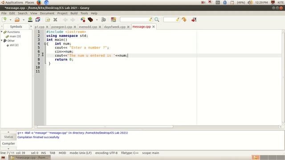Reload the current file from disk
Viewport: 285px width, 160px height.
coord(48,20)
